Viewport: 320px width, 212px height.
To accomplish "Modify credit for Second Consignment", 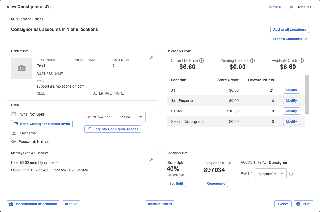I will (291, 121).
